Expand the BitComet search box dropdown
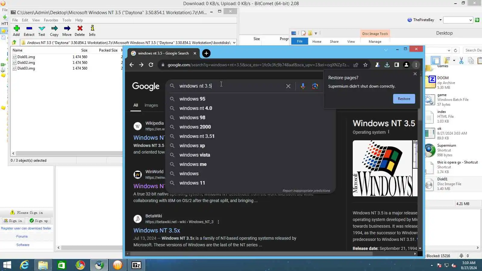The height and width of the screenshot is (271, 482). pyautogui.click(x=471, y=20)
